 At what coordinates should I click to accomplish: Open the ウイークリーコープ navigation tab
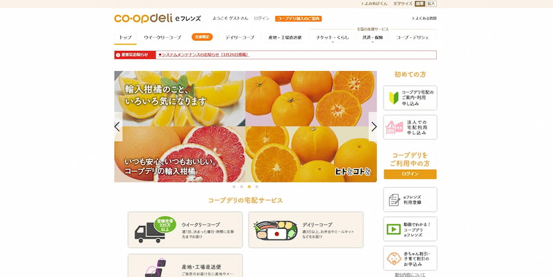click(x=162, y=37)
